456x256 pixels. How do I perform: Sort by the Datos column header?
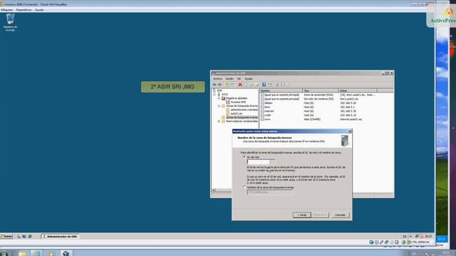tap(358, 90)
